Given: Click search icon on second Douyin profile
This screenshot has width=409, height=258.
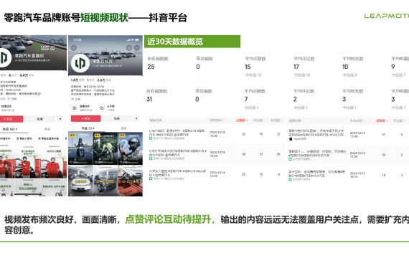Looking at the screenshot, I should [x=129, y=48].
